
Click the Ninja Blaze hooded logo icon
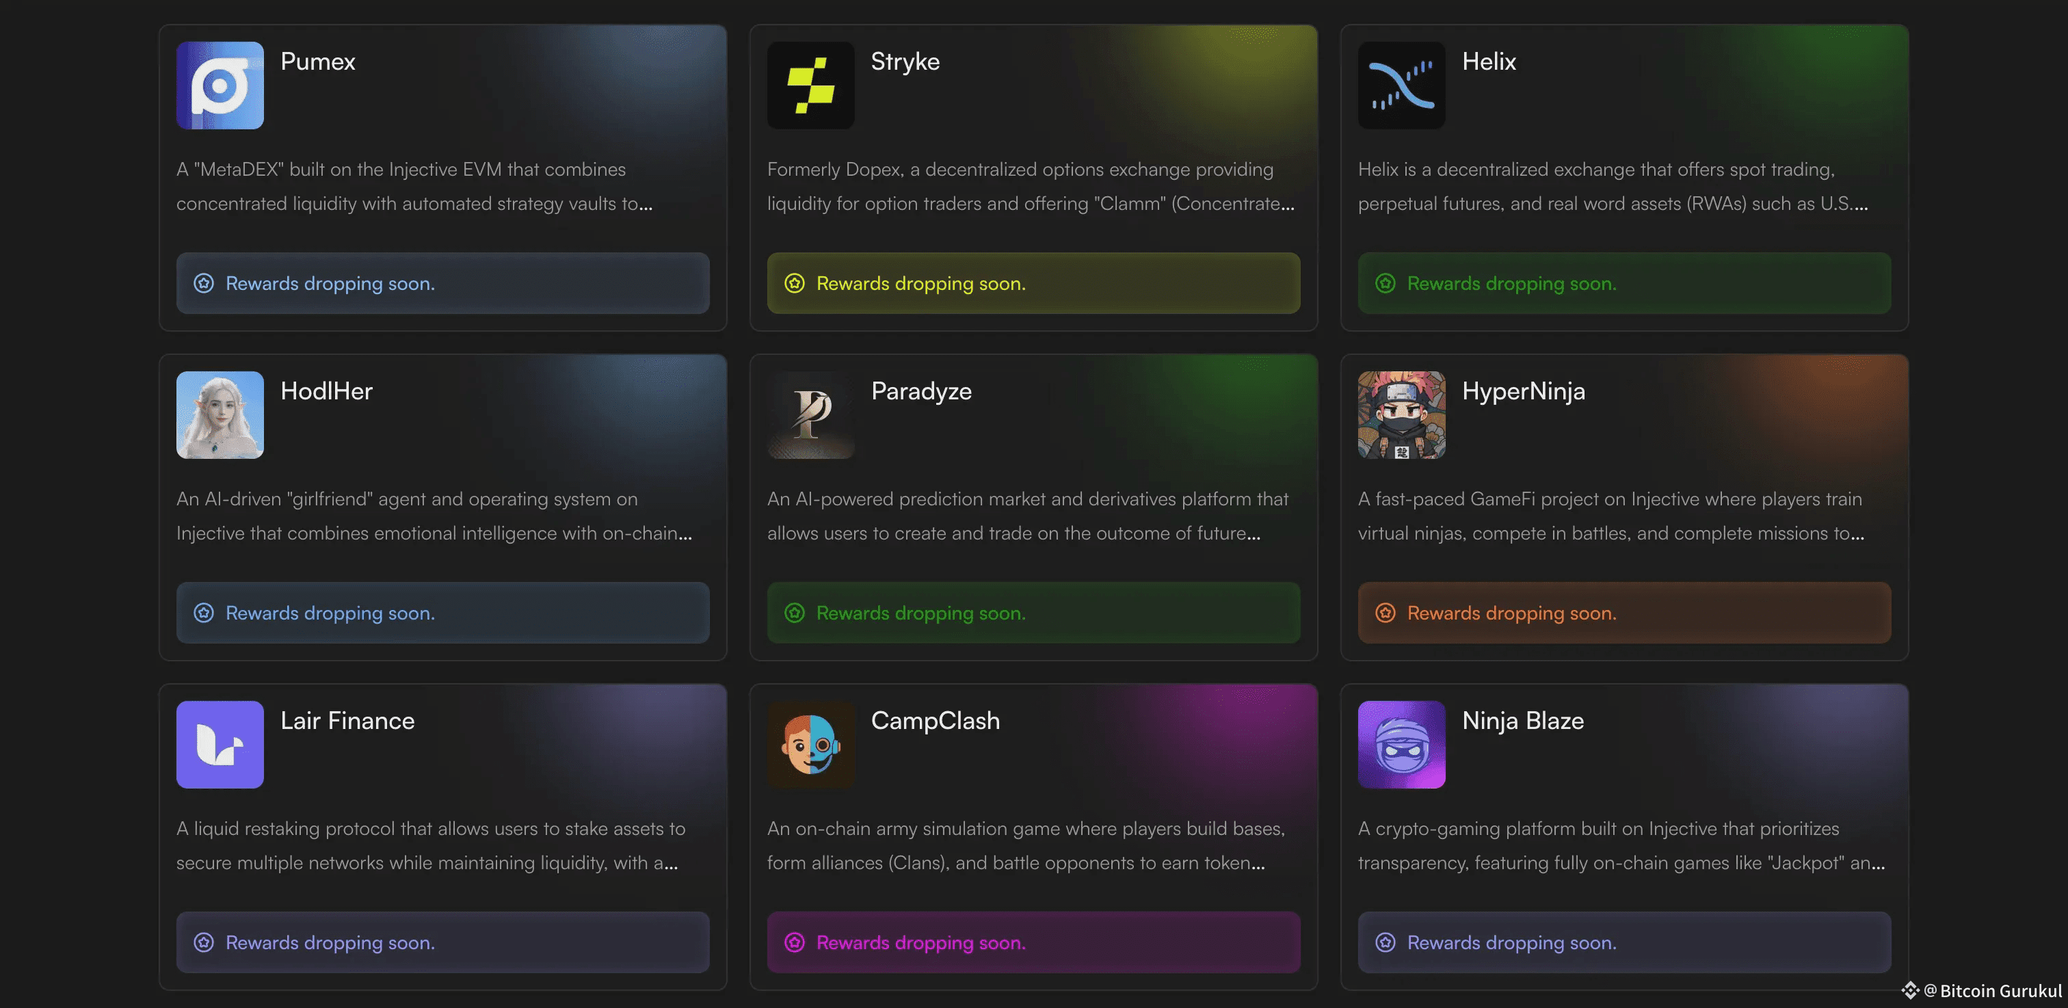pos(1402,745)
